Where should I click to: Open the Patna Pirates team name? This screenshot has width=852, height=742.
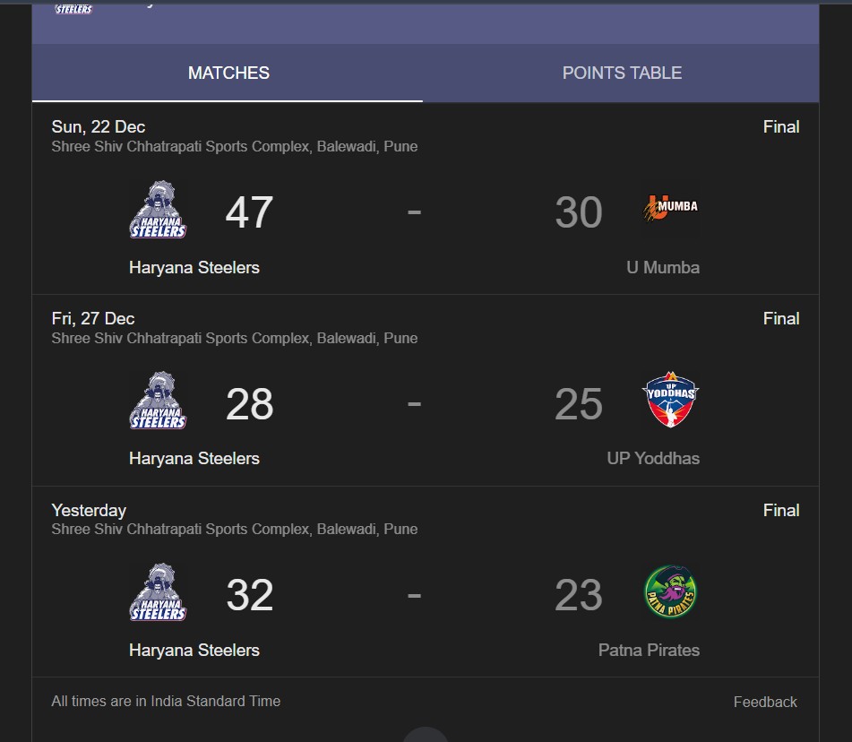(649, 650)
